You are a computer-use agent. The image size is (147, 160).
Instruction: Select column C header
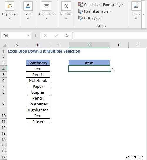tap(59, 45)
